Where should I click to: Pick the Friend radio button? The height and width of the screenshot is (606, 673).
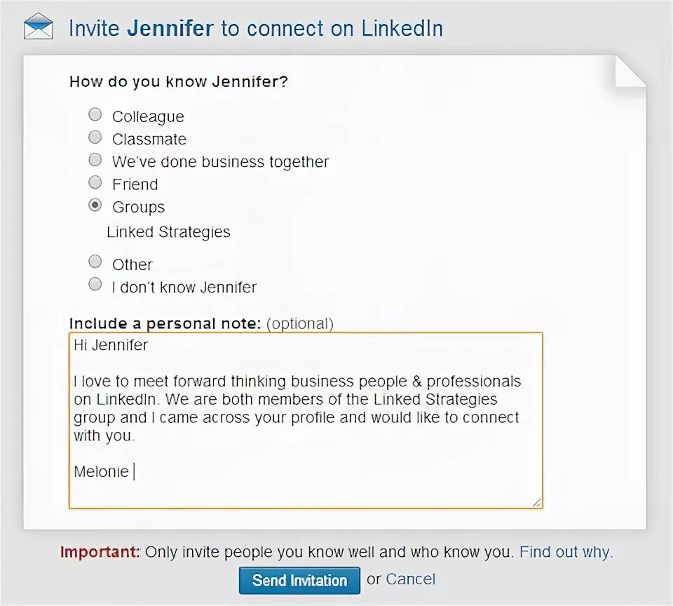coord(95,183)
